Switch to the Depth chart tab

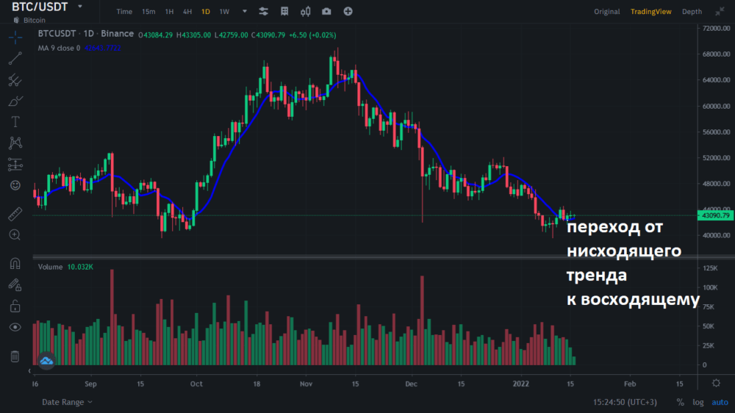692,12
